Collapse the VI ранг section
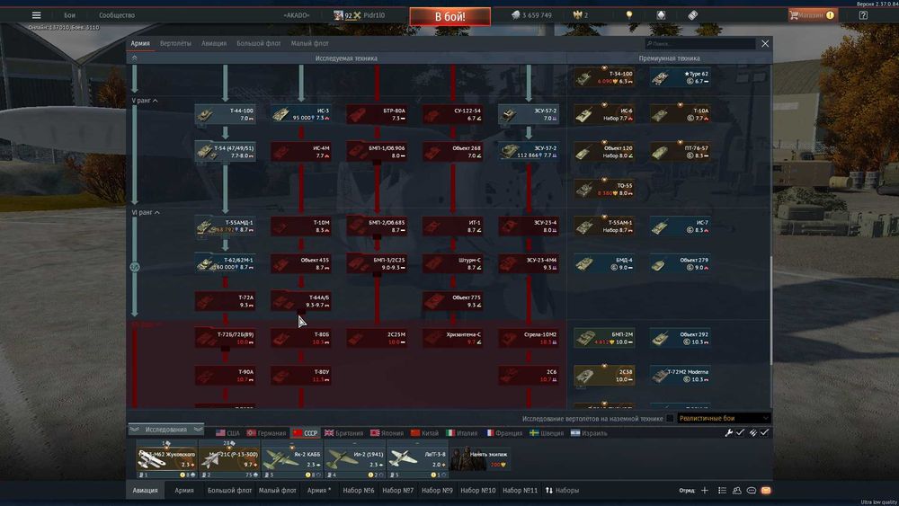Screen dimensions: 899x506 pos(147,212)
